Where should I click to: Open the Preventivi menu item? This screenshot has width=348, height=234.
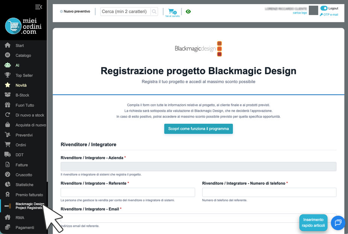tap(24, 135)
